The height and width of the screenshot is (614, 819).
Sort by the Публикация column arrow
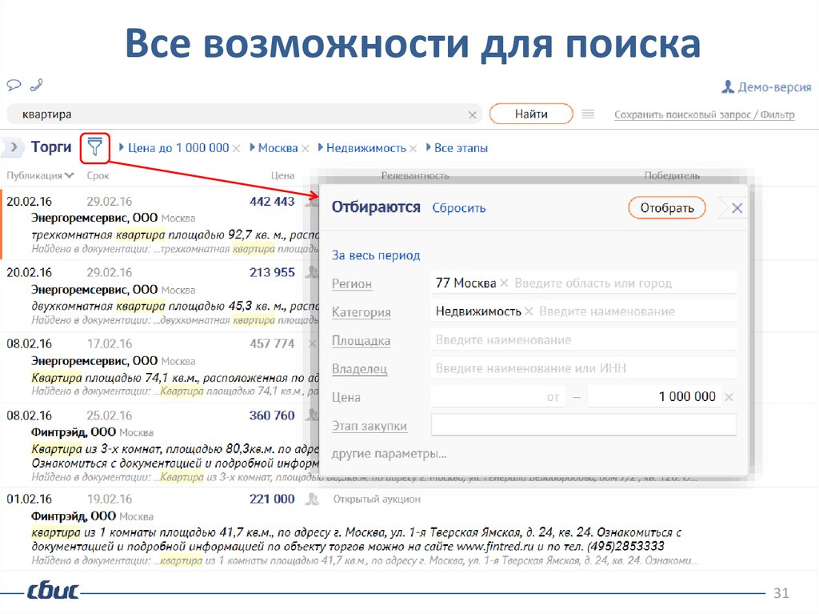70,175
